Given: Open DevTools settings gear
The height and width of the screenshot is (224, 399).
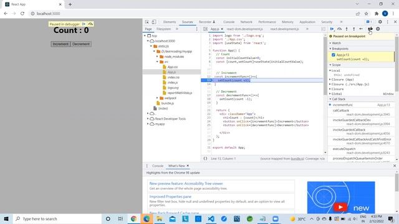Looking at the screenshot, I should coord(380,22).
